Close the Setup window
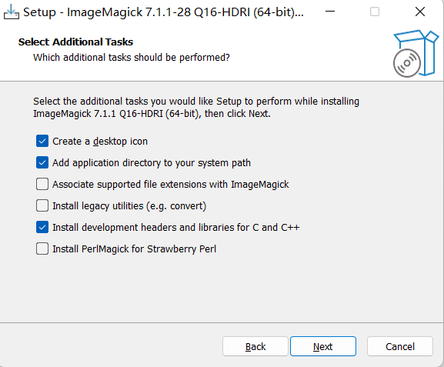Image resolution: width=444 pixels, height=367 pixels. [420, 12]
